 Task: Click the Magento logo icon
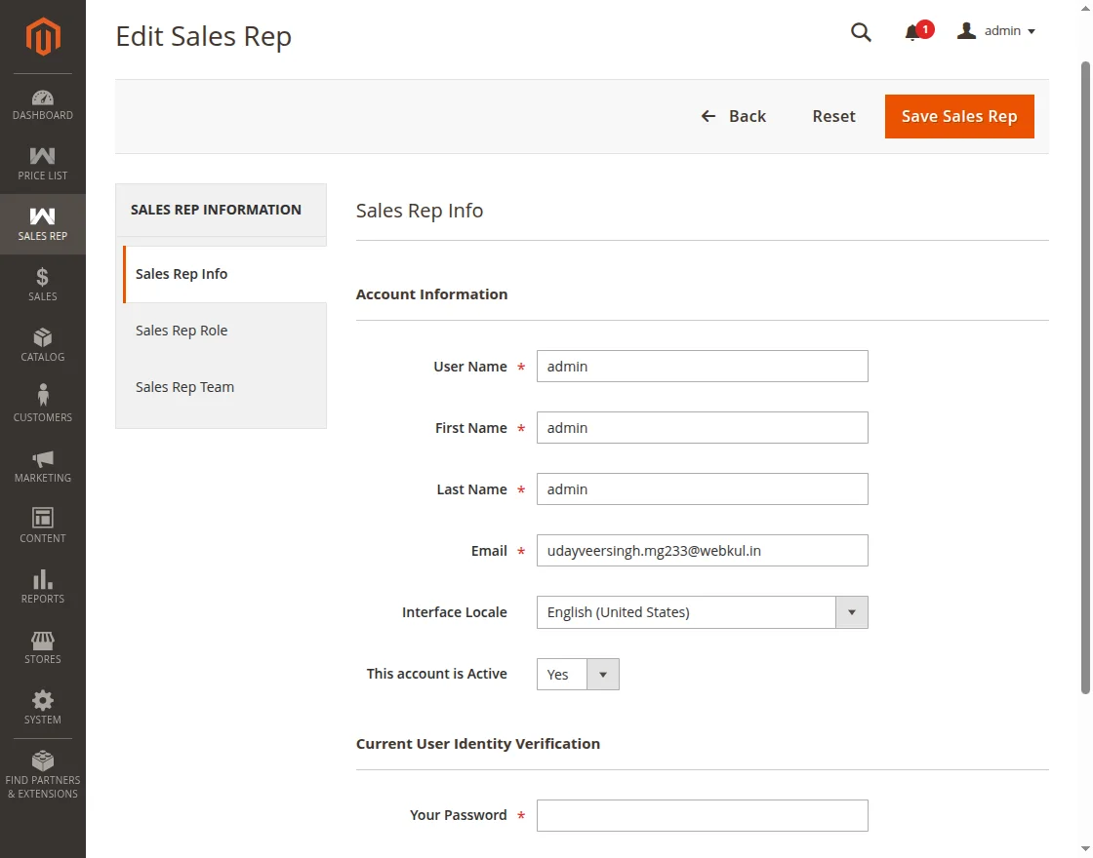(x=43, y=37)
